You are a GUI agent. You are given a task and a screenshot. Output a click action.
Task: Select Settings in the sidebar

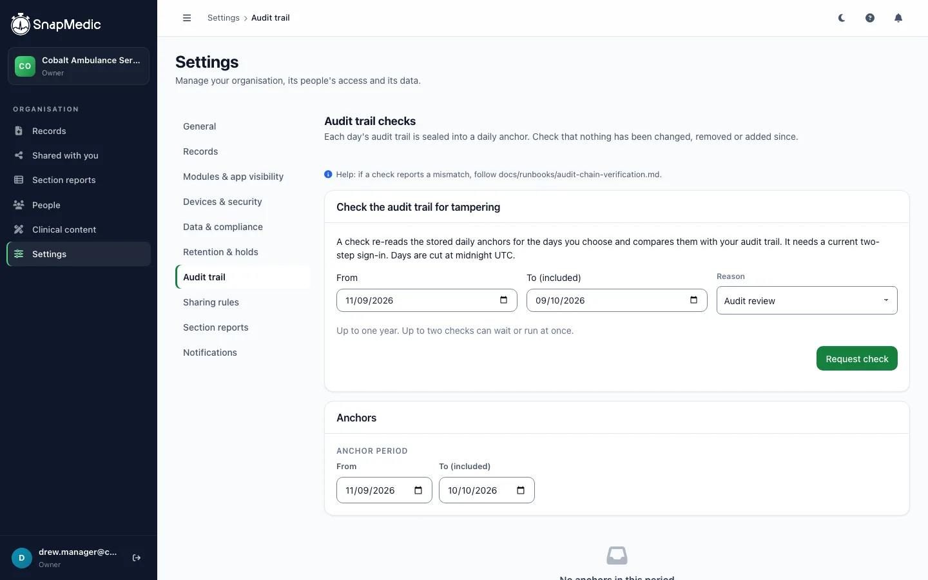click(79, 254)
